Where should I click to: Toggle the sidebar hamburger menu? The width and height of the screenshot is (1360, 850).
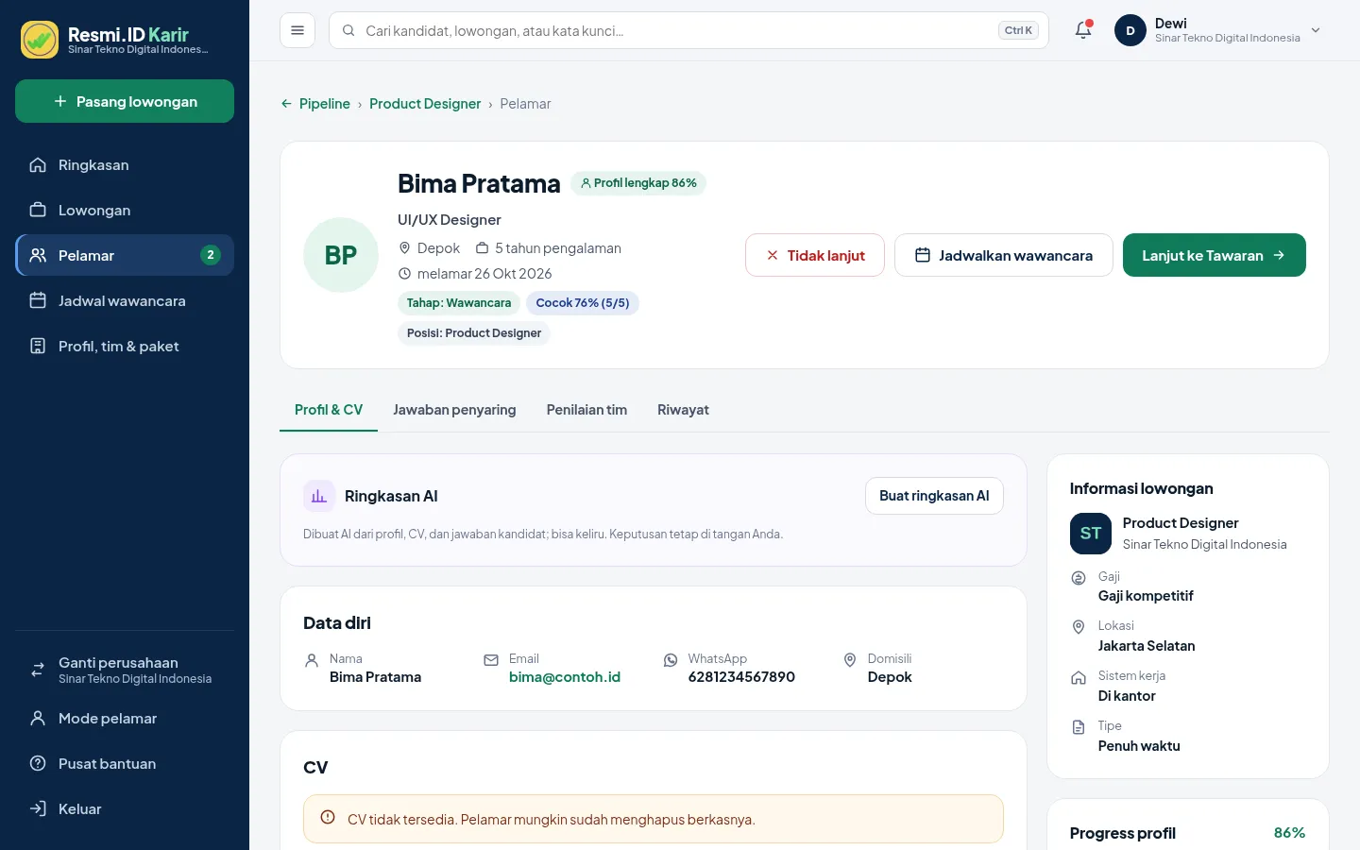click(297, 30)
